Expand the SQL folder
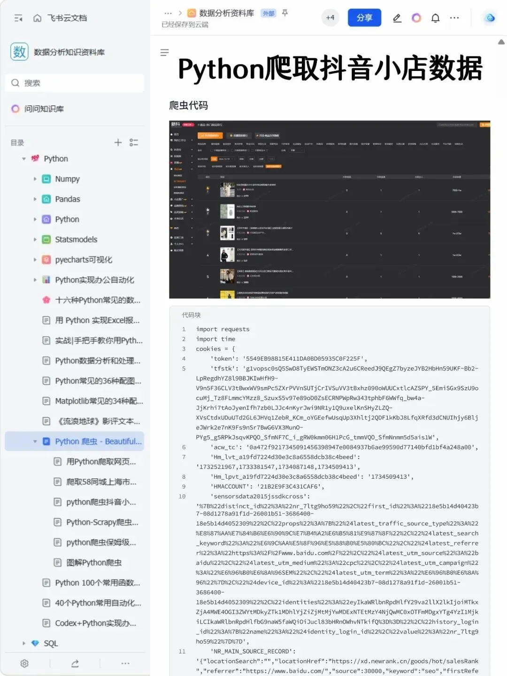This screenshot has height=676, width=507. pyautogui.click(x=24, y=644)
